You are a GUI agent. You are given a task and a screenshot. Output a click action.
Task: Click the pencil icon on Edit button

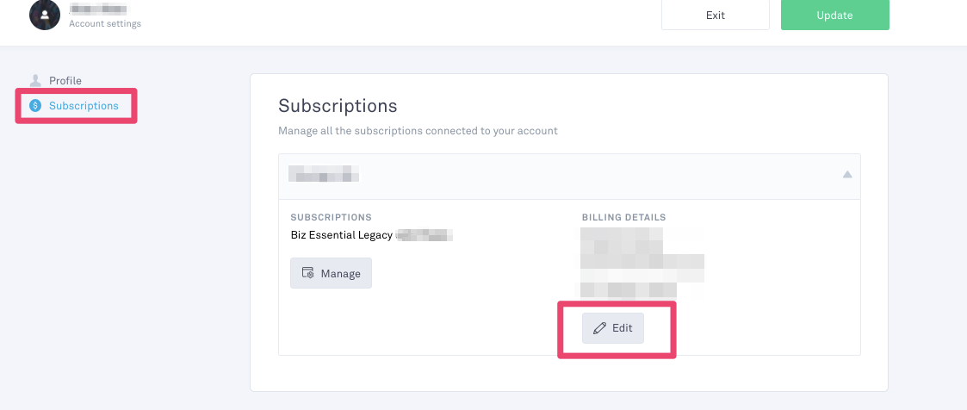[599, 328]
